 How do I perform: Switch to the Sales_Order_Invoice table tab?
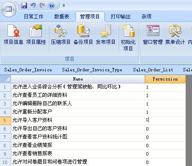point(28,70)
